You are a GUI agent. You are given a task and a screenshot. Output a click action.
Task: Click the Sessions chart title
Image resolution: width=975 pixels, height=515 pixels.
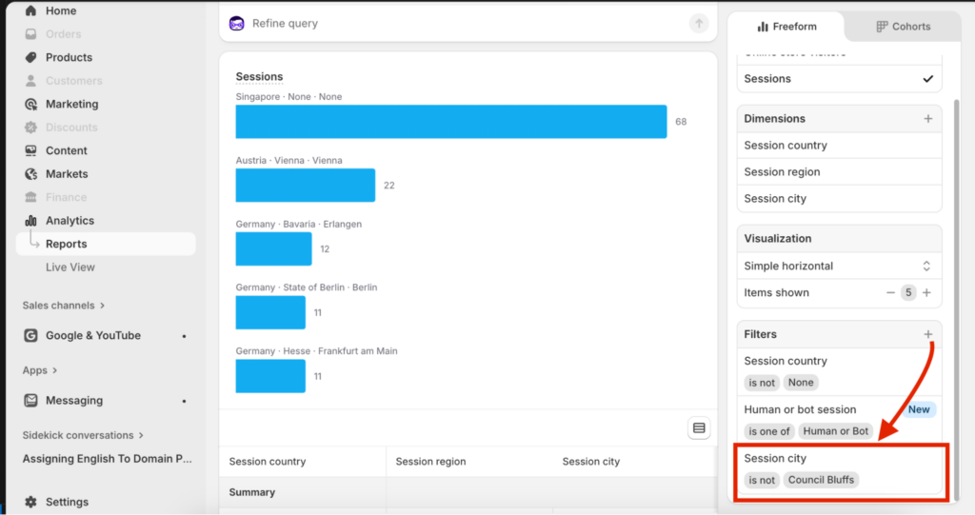tap(259, 76)
